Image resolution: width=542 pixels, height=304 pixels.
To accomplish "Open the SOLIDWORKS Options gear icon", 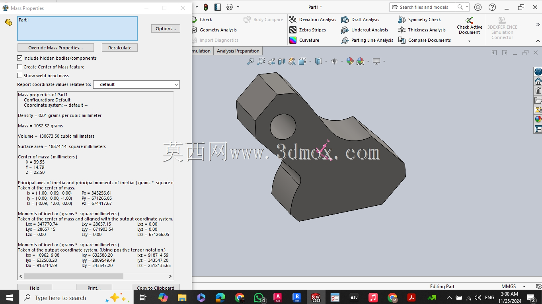I will point(230,7).
